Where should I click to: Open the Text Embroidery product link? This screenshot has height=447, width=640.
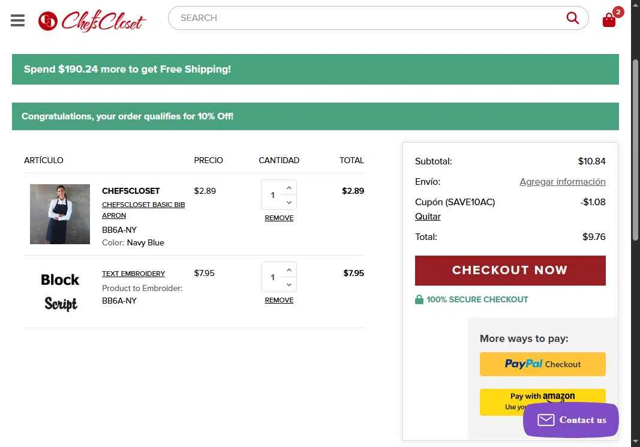pyautogui.click(x=134, y=274)
